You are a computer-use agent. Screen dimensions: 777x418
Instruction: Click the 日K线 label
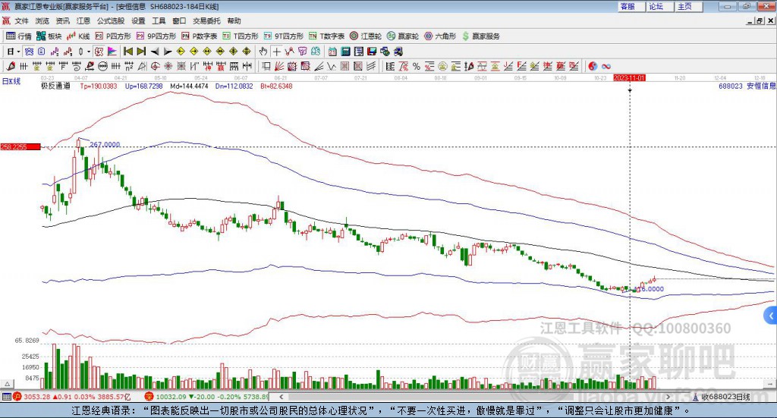click(11, 81)
